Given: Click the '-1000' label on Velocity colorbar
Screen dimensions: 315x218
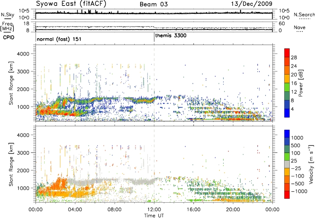Looking at the screenshot, I should point(299,191).
